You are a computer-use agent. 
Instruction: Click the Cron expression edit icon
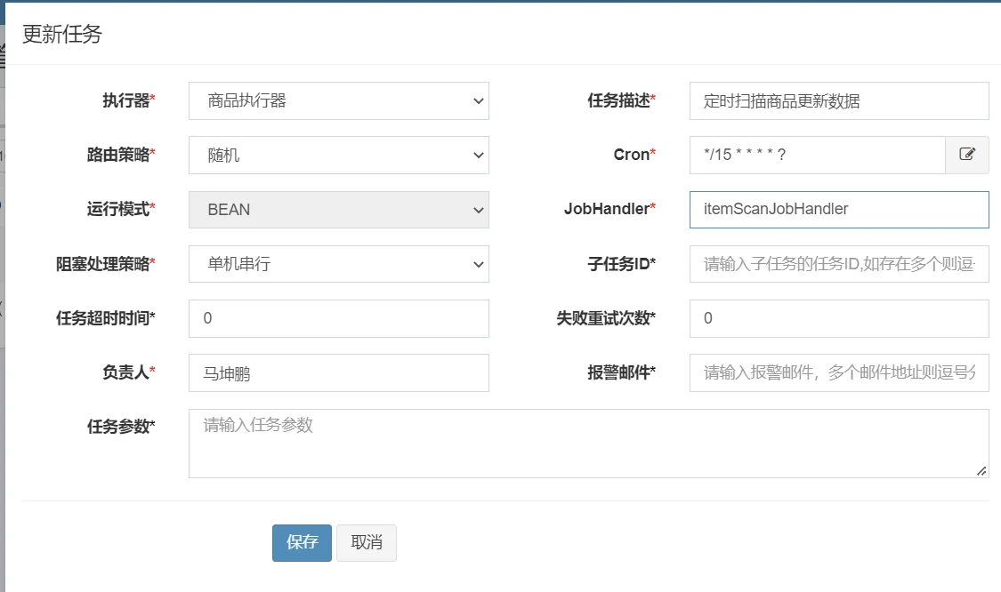pyautogui.click(x=967, y=155)
